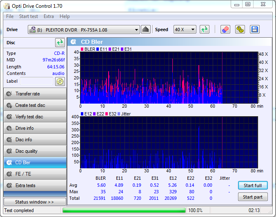Click the Length value 64:15.06

pos(56,67)
